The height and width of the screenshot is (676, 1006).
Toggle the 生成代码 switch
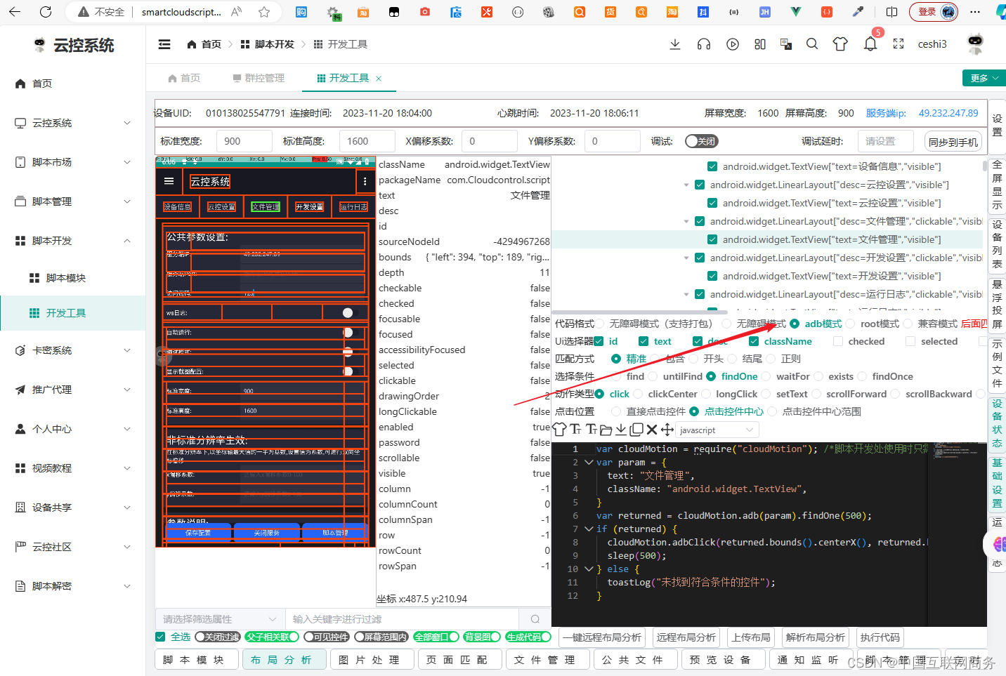(528, 637)
